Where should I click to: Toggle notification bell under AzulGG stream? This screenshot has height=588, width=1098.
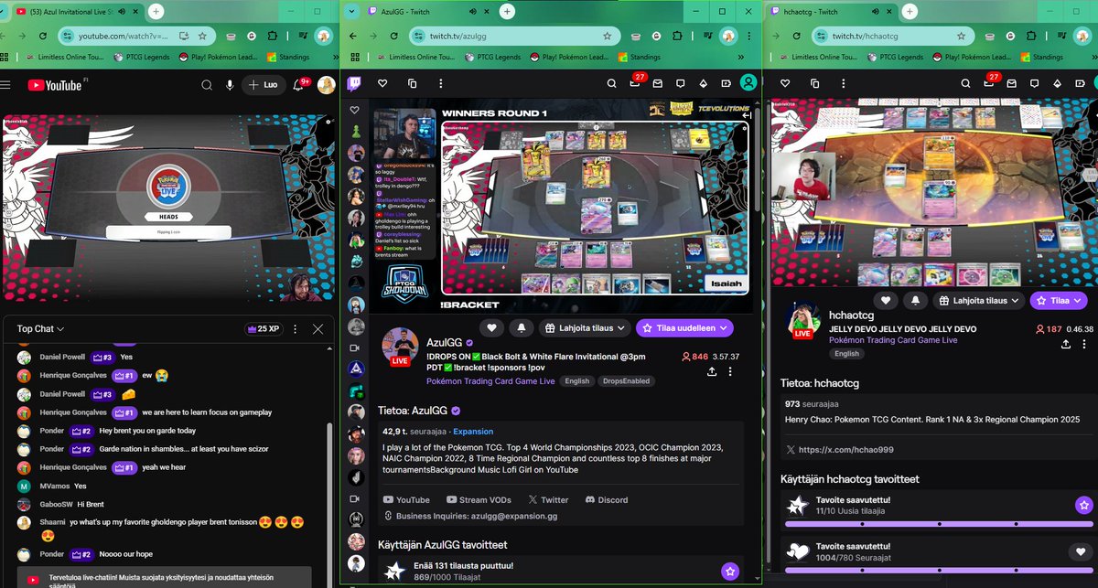pos(522,327)
